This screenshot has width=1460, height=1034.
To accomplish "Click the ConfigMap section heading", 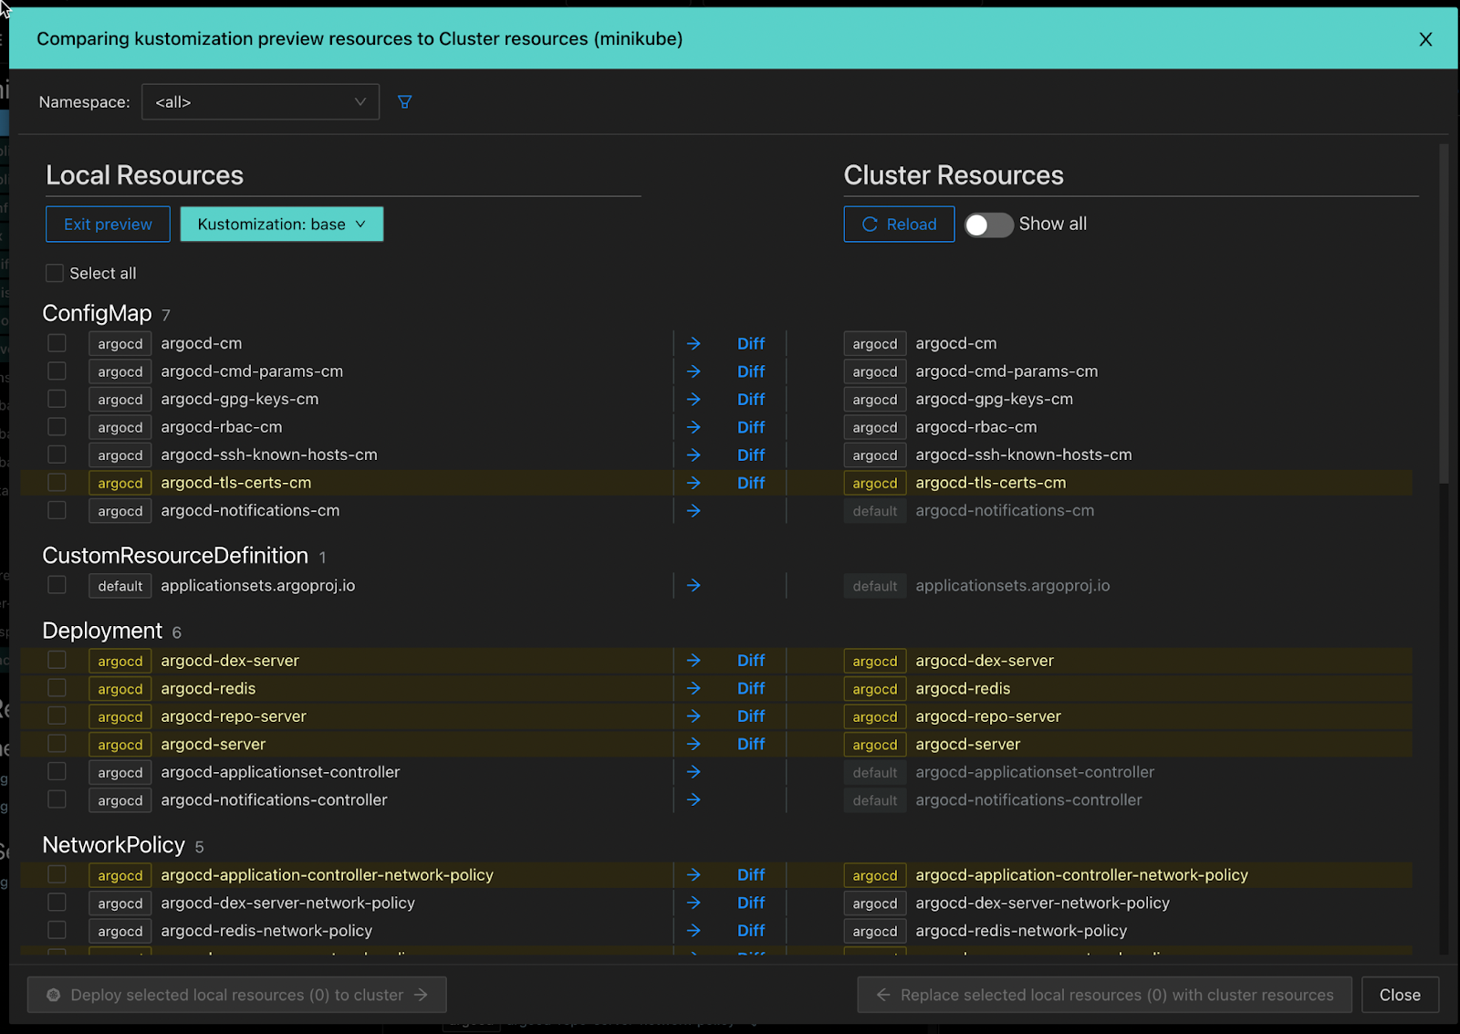I will 97,313.
